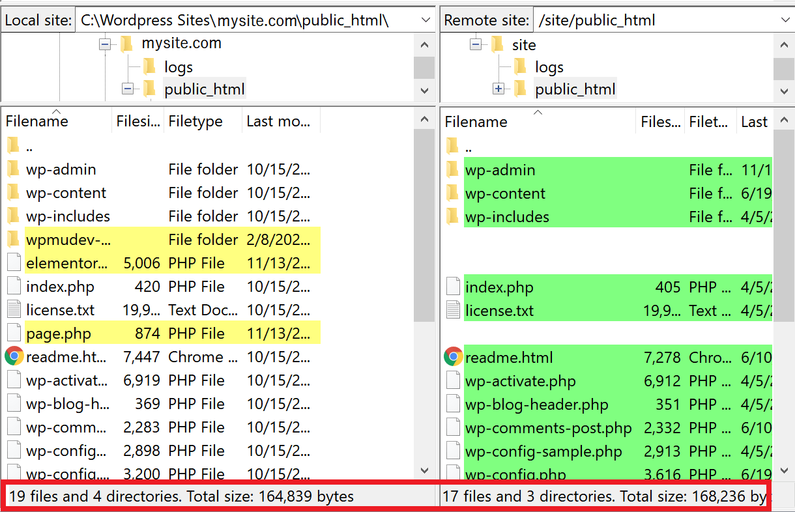Sort local list by Filesize column
Image resolution: width=795 pixels, height=512 pixels.
(138, 121)
